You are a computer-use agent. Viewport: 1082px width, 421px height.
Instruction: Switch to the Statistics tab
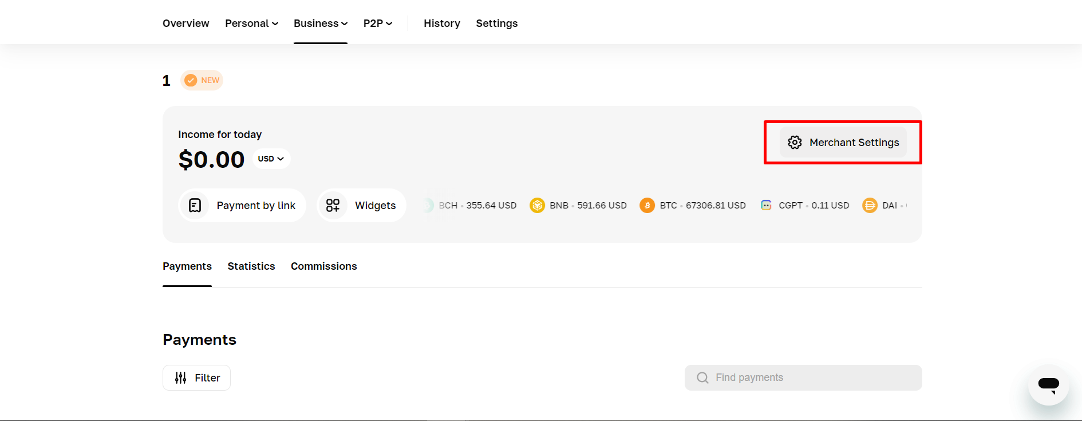point(251,266)
